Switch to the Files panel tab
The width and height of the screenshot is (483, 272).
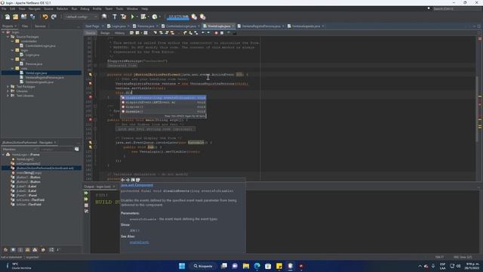point(25,26)
